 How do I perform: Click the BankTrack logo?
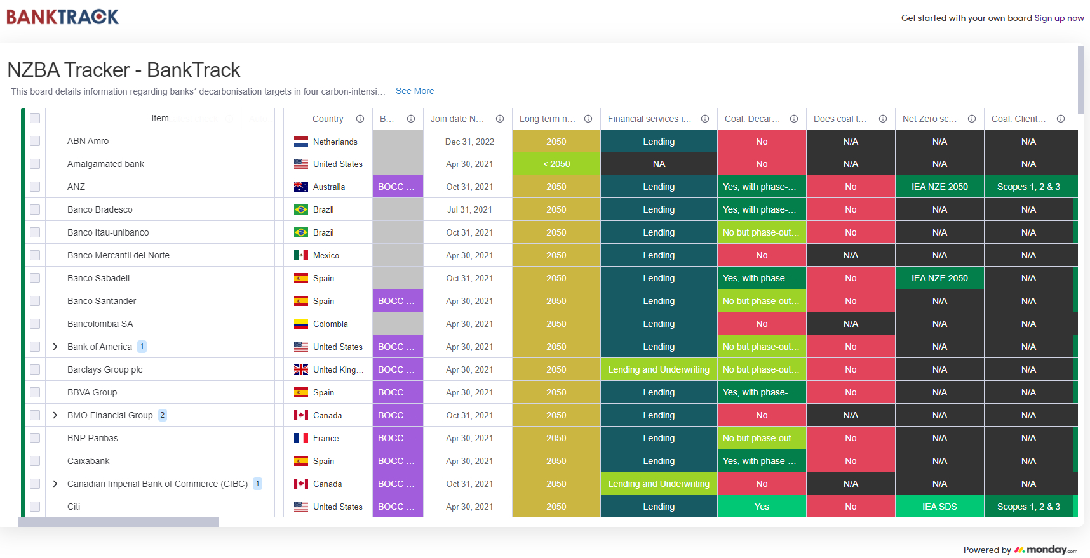[63, 17]
